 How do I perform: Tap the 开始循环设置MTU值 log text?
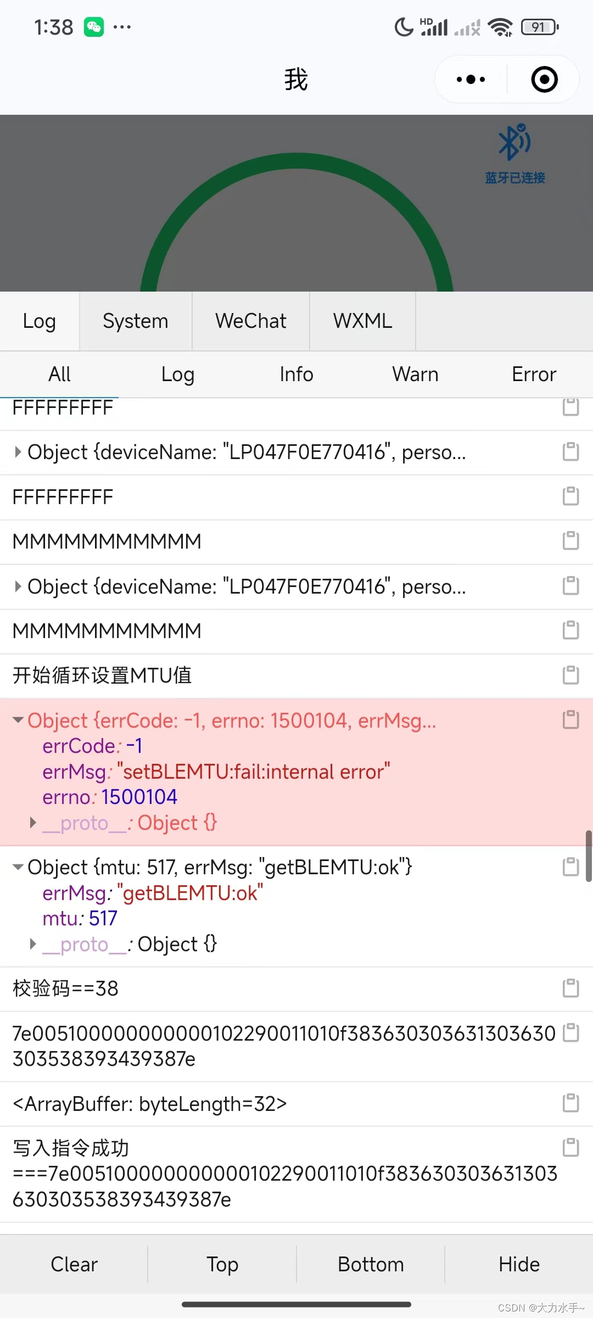[102, 675]
